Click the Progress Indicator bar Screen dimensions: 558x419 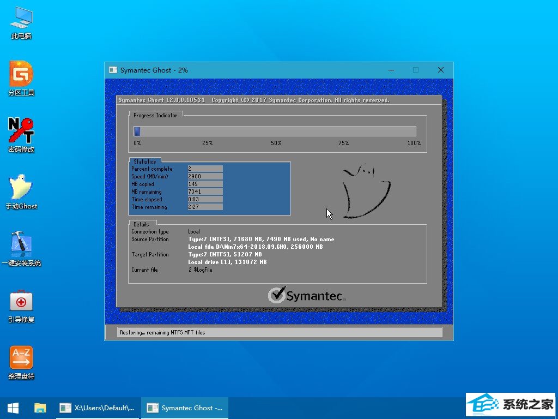point(275,131)
